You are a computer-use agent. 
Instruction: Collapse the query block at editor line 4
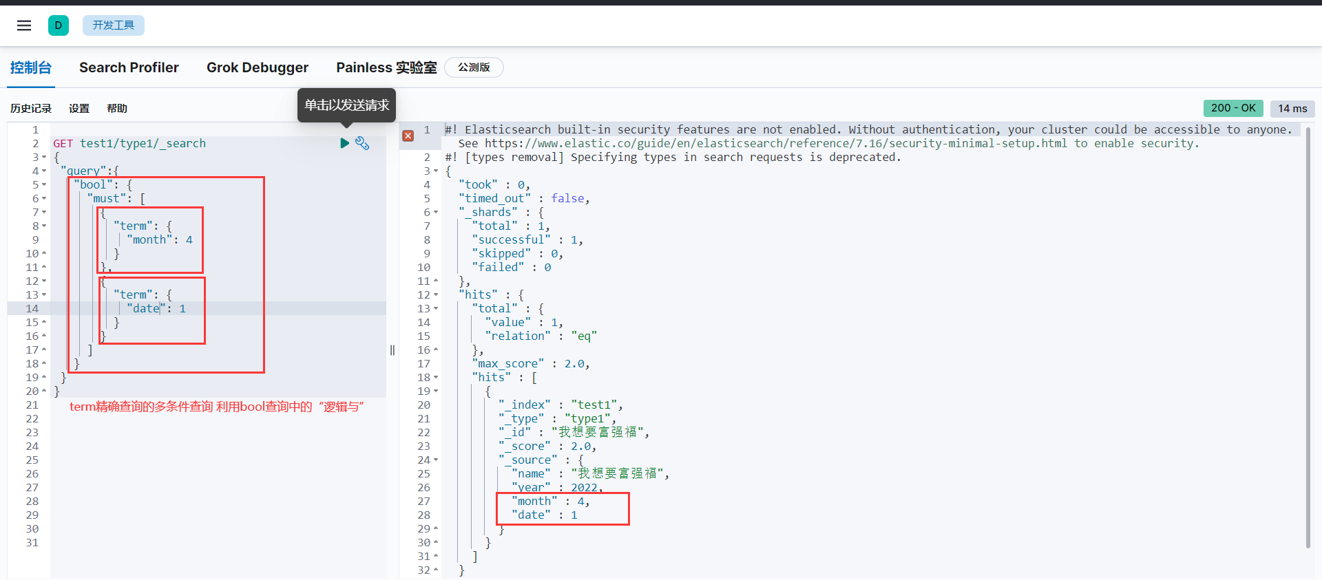point(44,171)
